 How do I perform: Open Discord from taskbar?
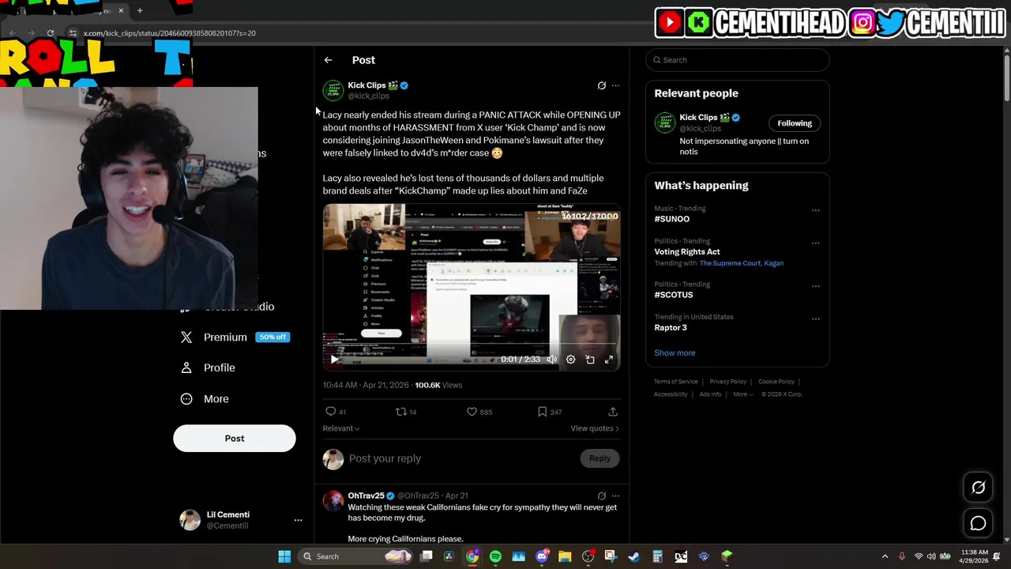(542, 556)
